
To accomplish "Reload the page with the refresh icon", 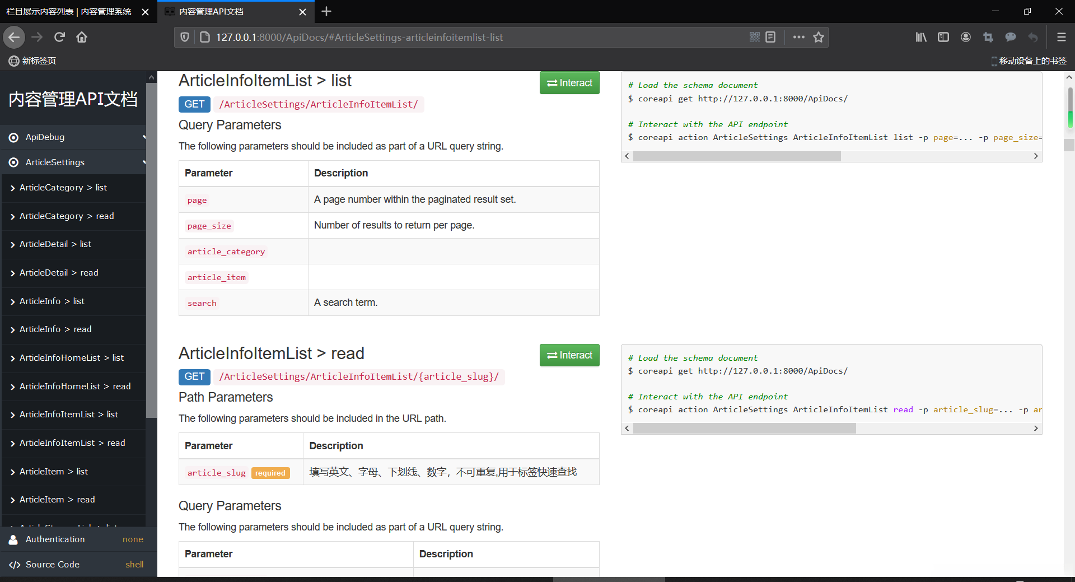I will (59, 37).
